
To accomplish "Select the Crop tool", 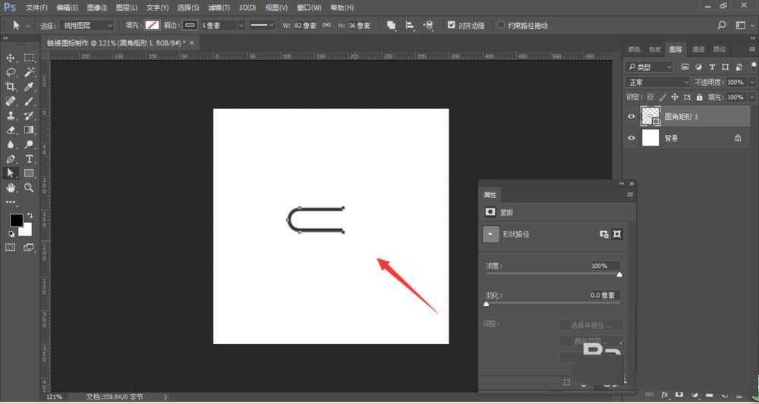I will coord(11,86).
